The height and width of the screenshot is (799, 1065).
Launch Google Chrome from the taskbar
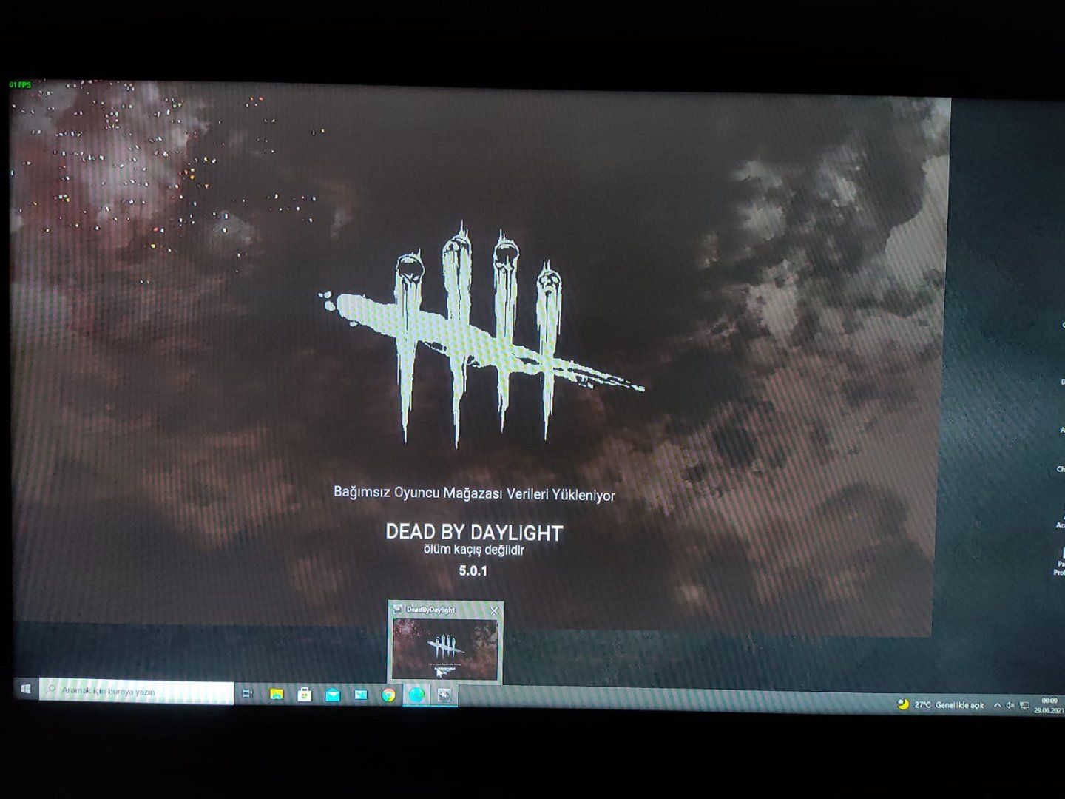[x=388, y=695]
